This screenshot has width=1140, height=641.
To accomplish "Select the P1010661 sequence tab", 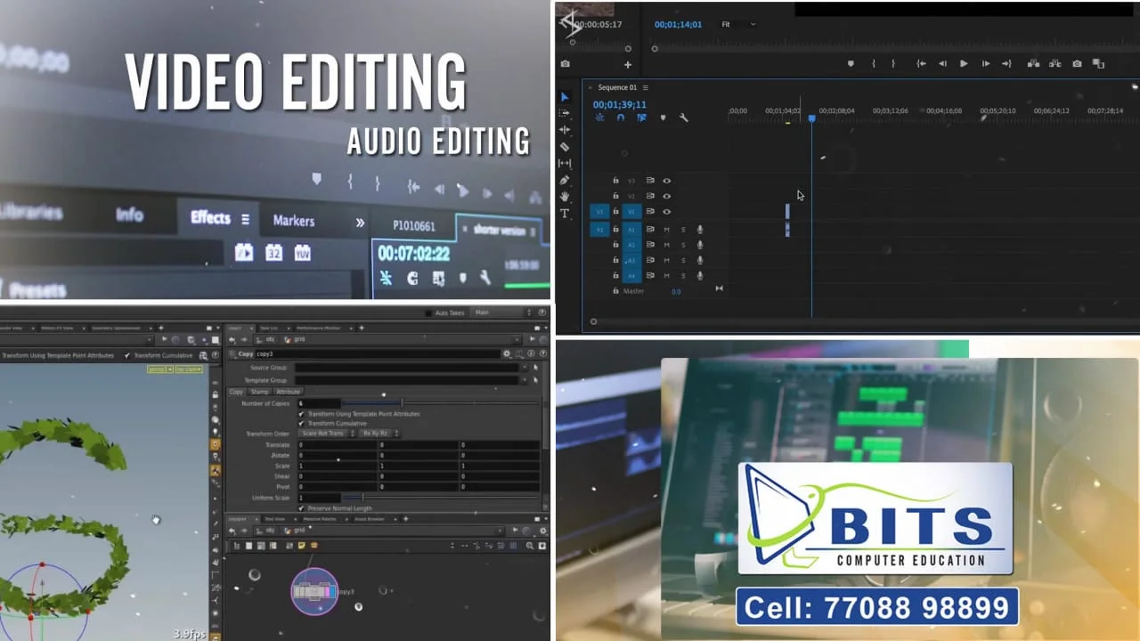I will pos(414,226).
